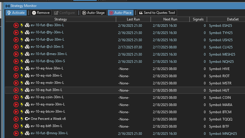Click the lightning bolt icon beside ev-10-eq-mstr-30m-L
Viewport: 245px width, 138px height.
point(22,83)
